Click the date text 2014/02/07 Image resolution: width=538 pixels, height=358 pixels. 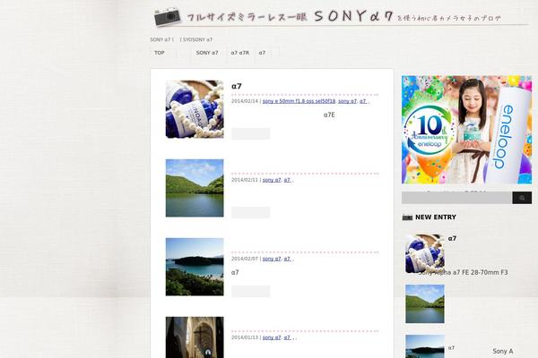(x=244, y=259)
